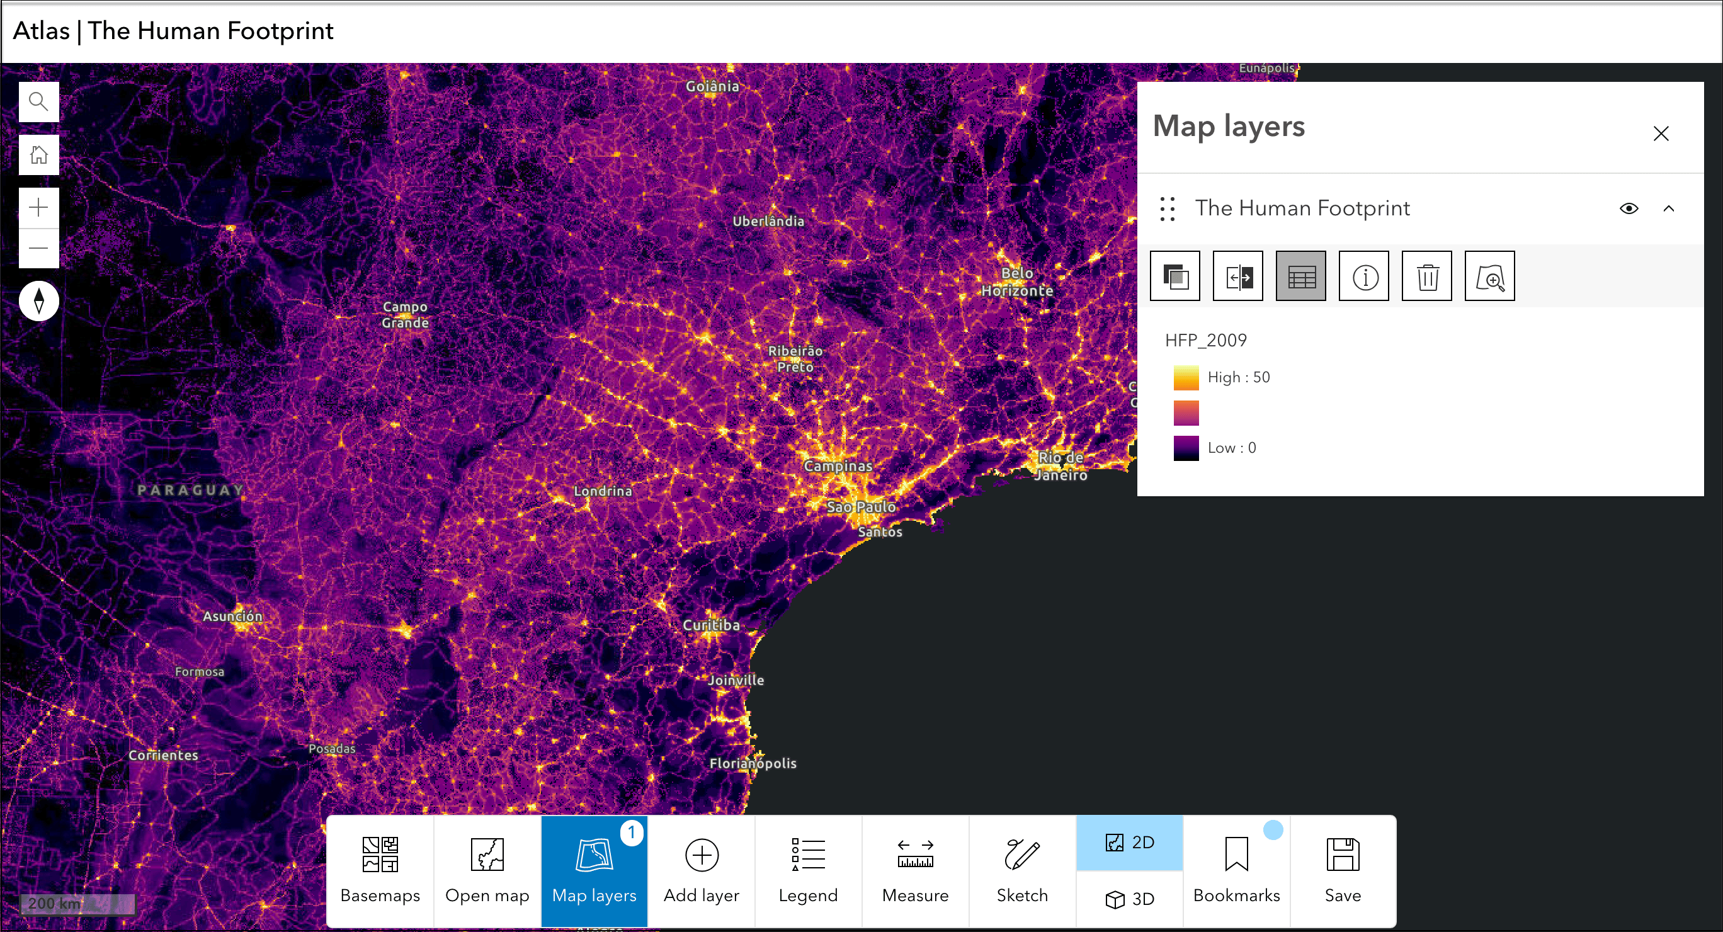The height and width of the screenshot is (932, 1723).
Task: Click the map search magnifier icon
Action: click(x=39, y=101)
